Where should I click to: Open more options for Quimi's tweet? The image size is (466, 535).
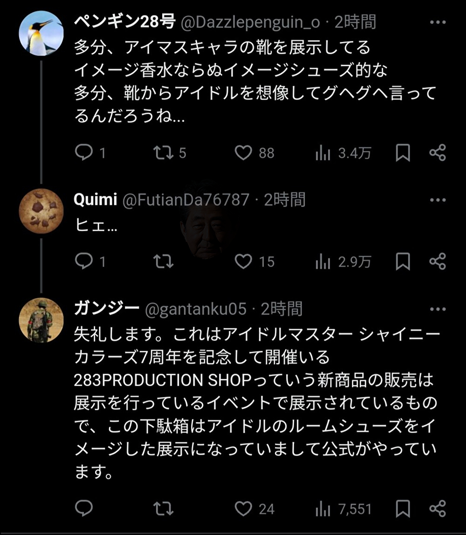tap(438, 200)
